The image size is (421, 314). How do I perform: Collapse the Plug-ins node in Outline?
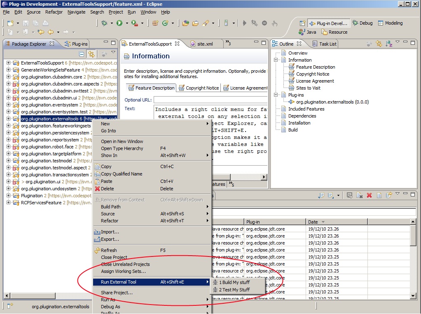276,95
